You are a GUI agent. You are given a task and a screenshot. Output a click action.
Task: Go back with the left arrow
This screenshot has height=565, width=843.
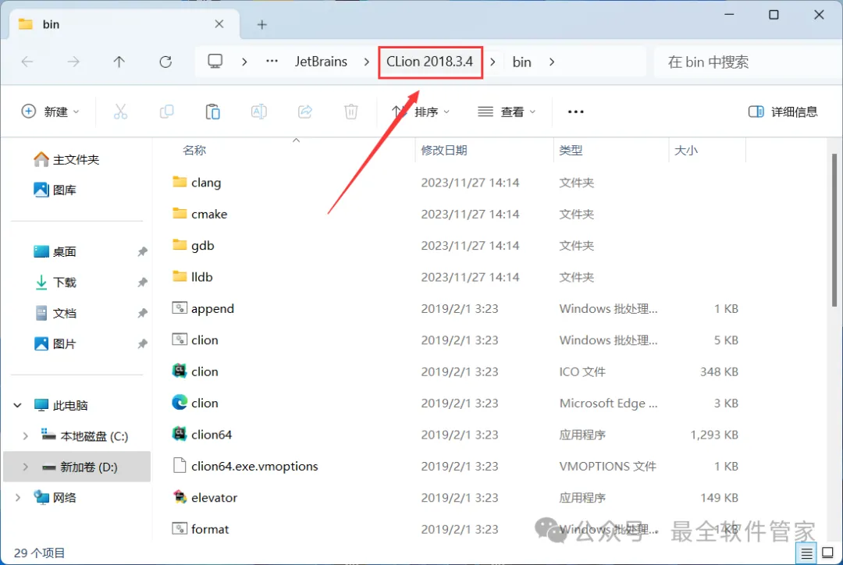click(27, 62)
